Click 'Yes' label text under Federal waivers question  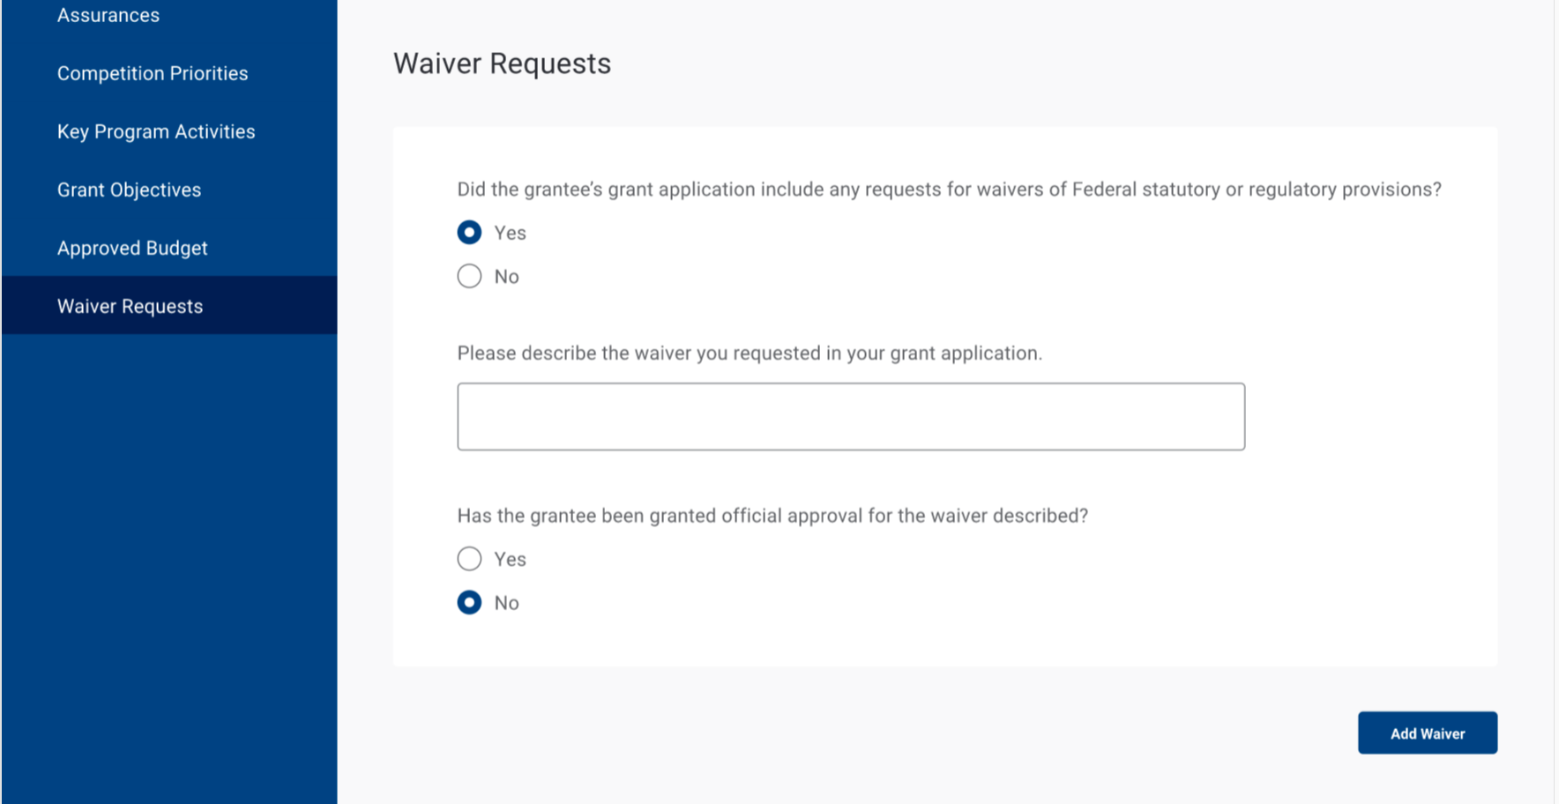point(510,234)
